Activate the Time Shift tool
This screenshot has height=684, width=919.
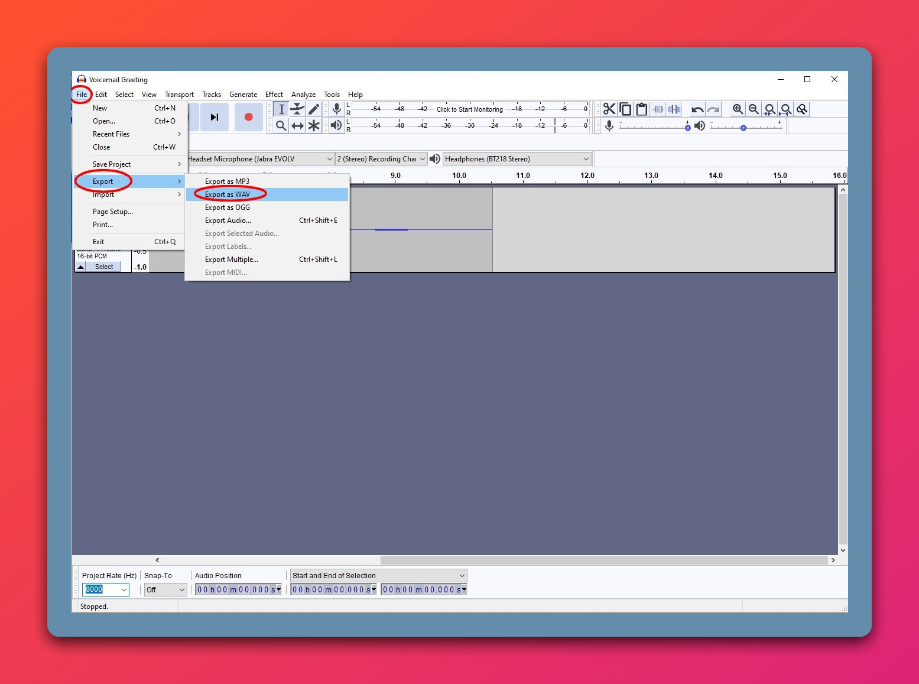pos(297,125)
